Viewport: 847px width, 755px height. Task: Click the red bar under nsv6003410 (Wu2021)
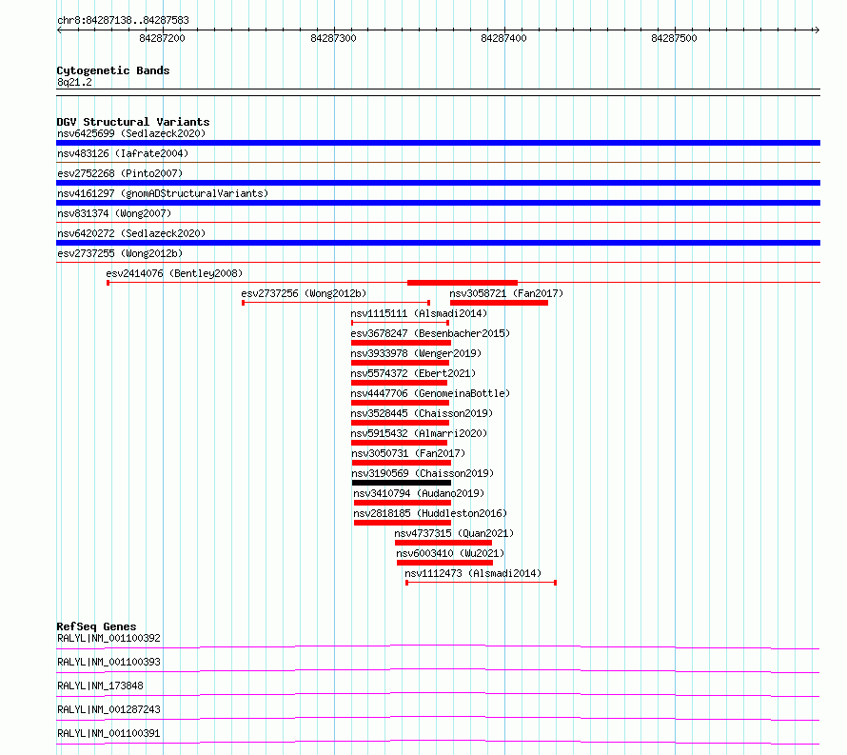(444, 563)
